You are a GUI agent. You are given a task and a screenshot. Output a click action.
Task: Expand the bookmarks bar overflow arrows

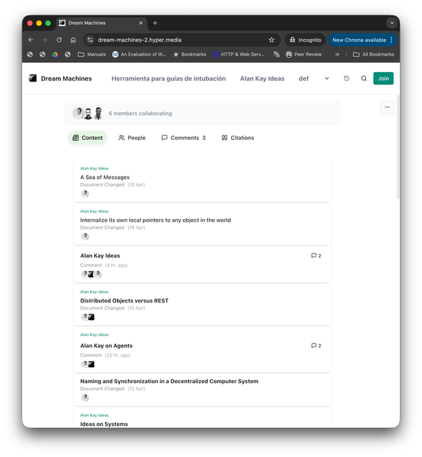[337, 54]
